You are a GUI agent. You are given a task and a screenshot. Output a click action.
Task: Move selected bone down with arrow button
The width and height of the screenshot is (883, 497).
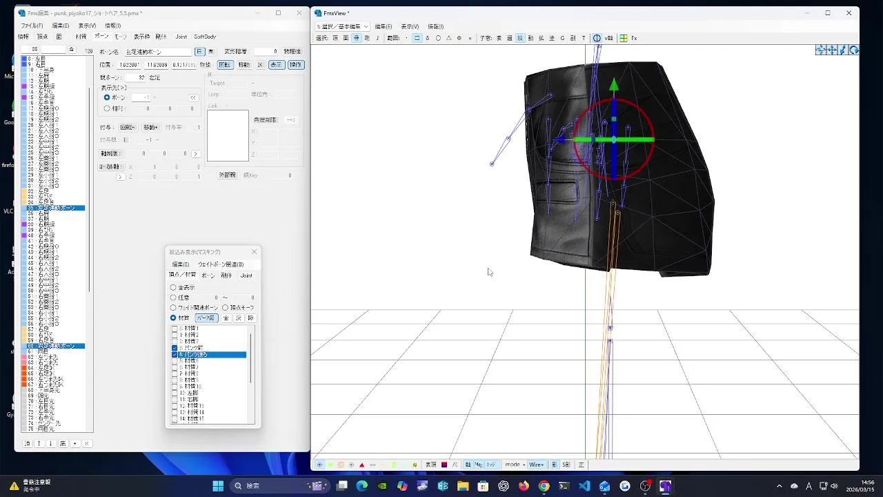tap(50, 443)
